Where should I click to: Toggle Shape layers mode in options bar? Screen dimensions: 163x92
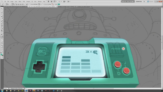point(7,4)
